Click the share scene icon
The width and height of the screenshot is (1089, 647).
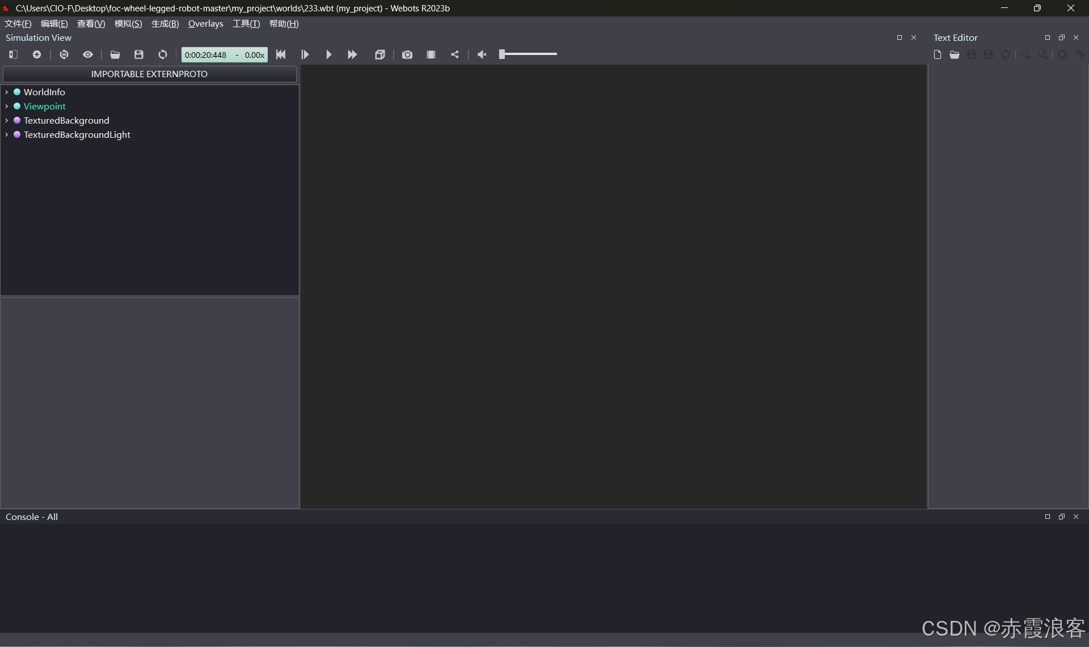[455, 54]
